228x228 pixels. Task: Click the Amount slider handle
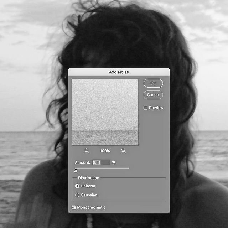tap(76, 171)
